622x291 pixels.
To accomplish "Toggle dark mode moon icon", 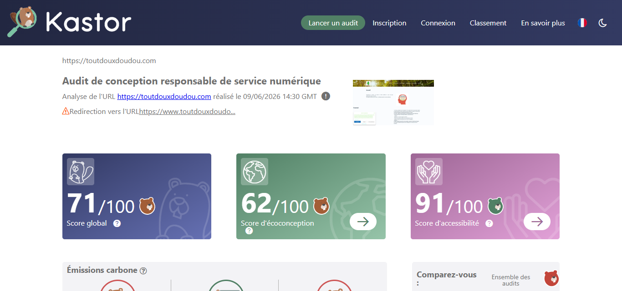I will 603,23.
